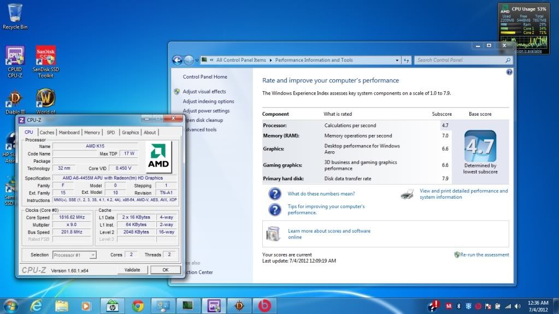Open Bluetooth tray icon

(x=459, y=306)
